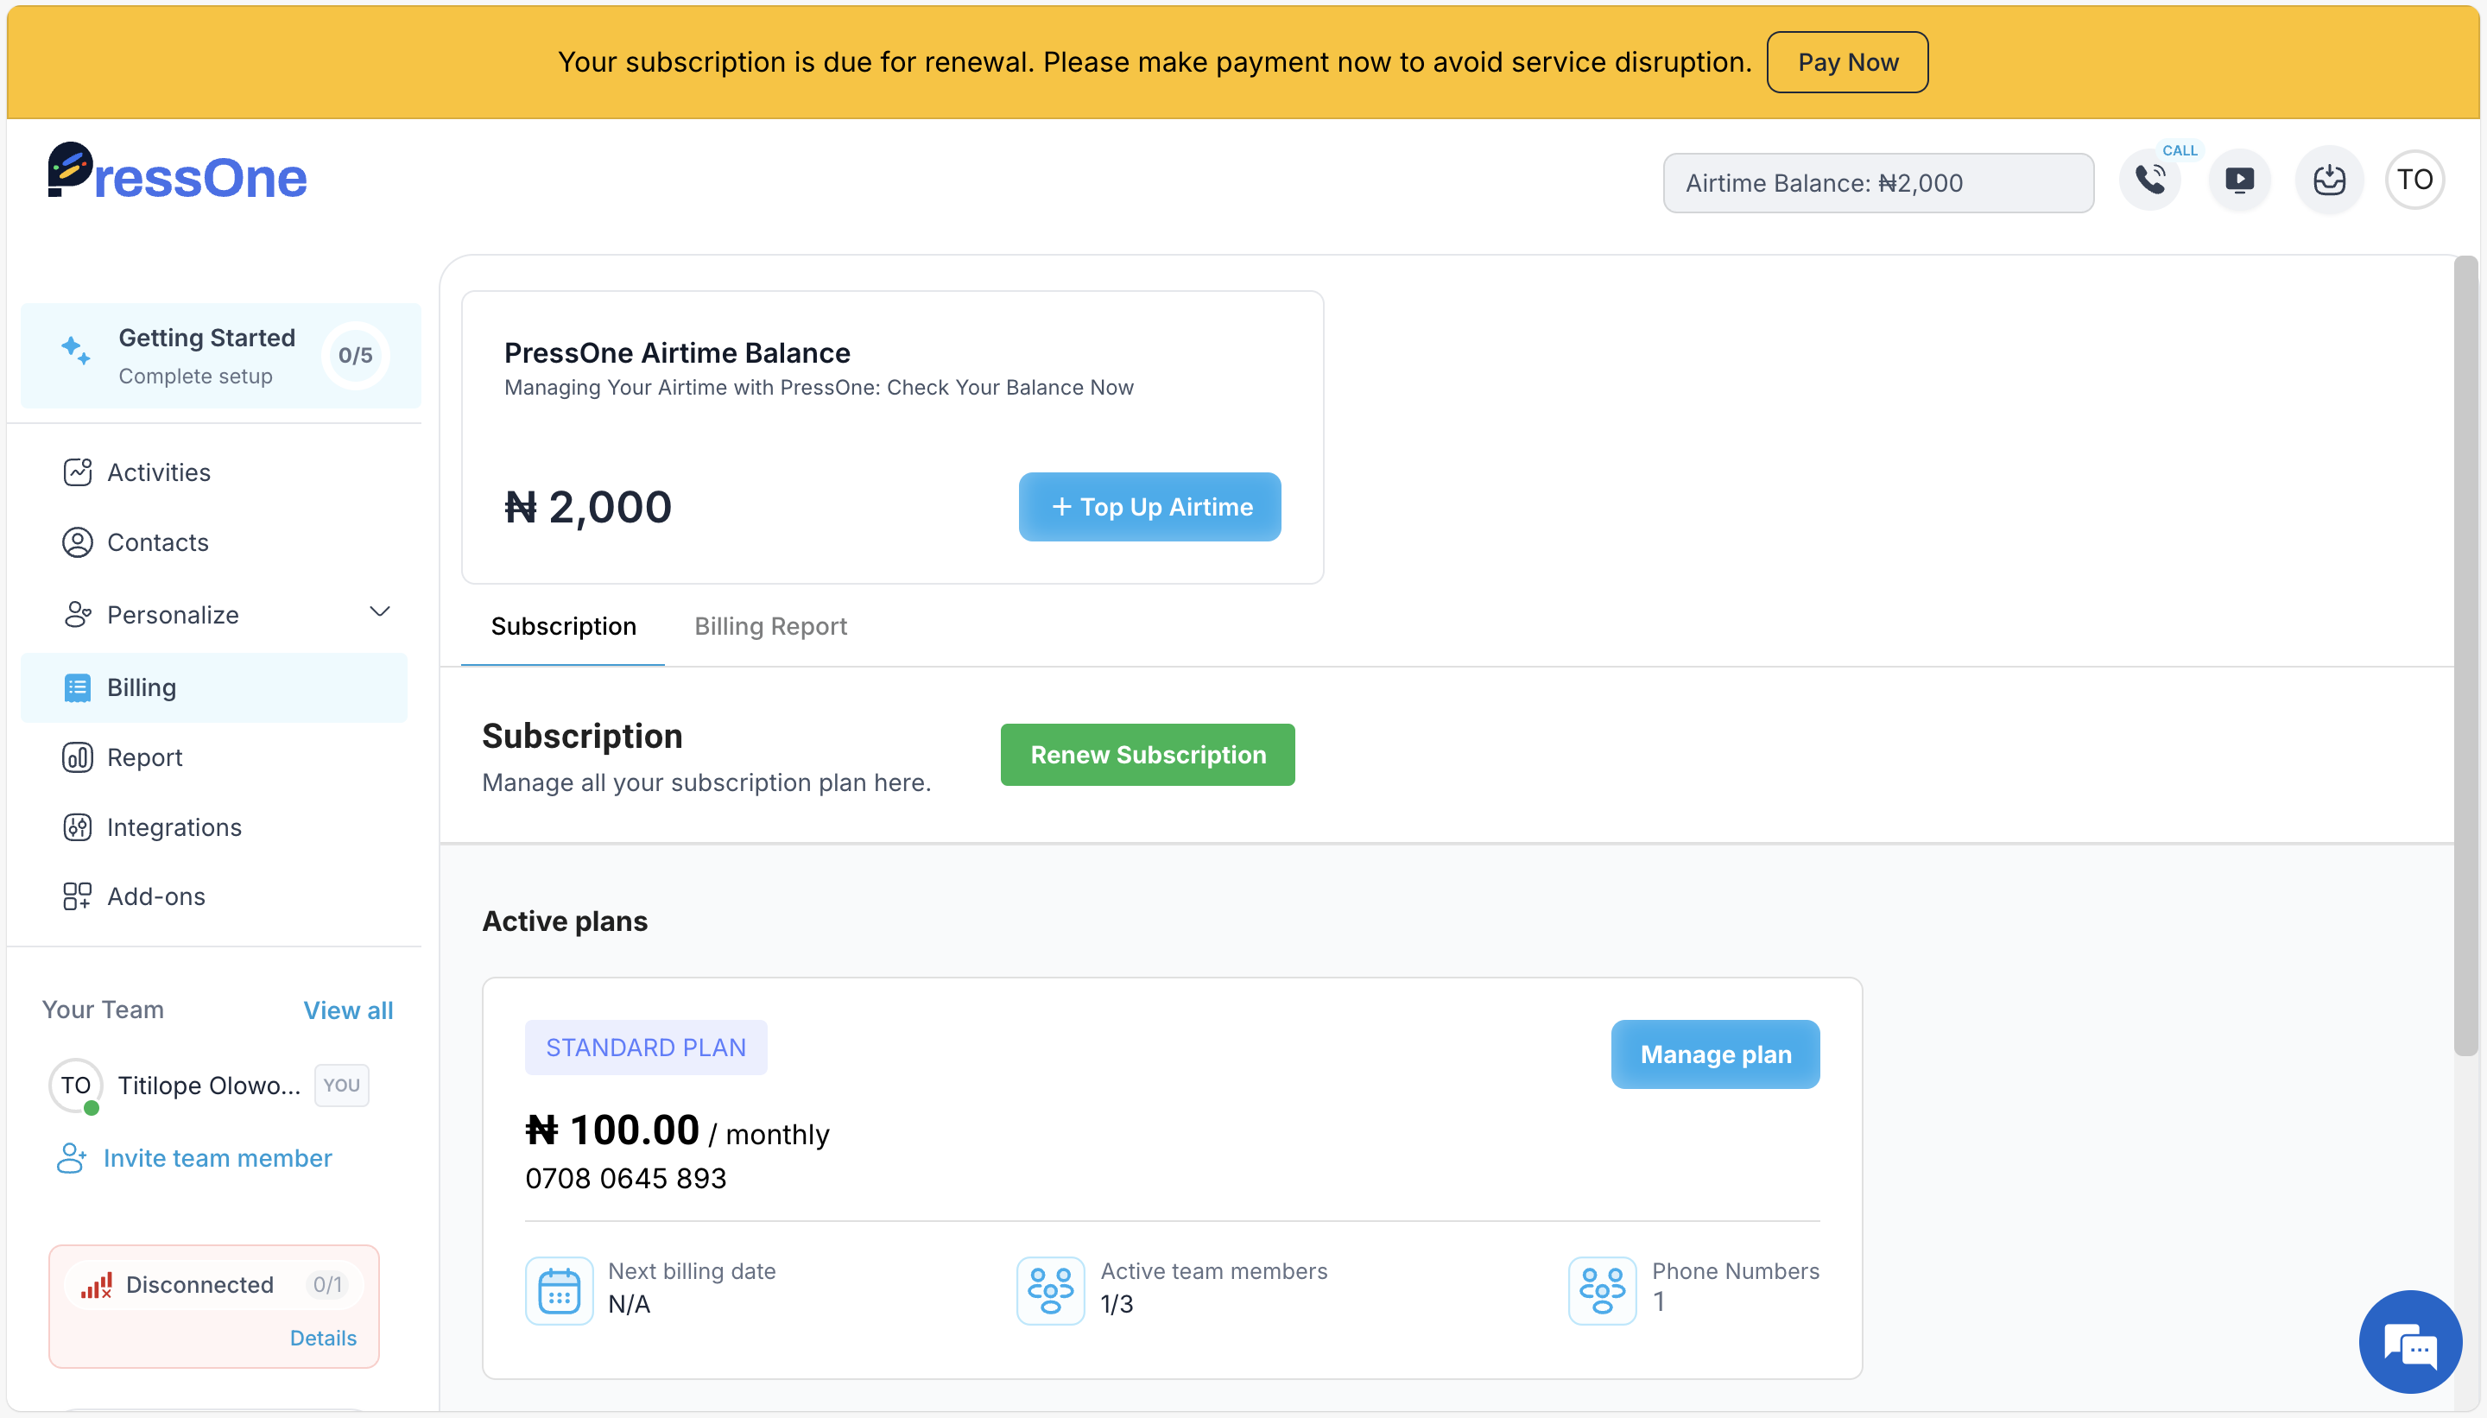Click the Active team members icon
Image resolution: width=2487 pixels, height=1418 pixels.
(1051, 1290)
